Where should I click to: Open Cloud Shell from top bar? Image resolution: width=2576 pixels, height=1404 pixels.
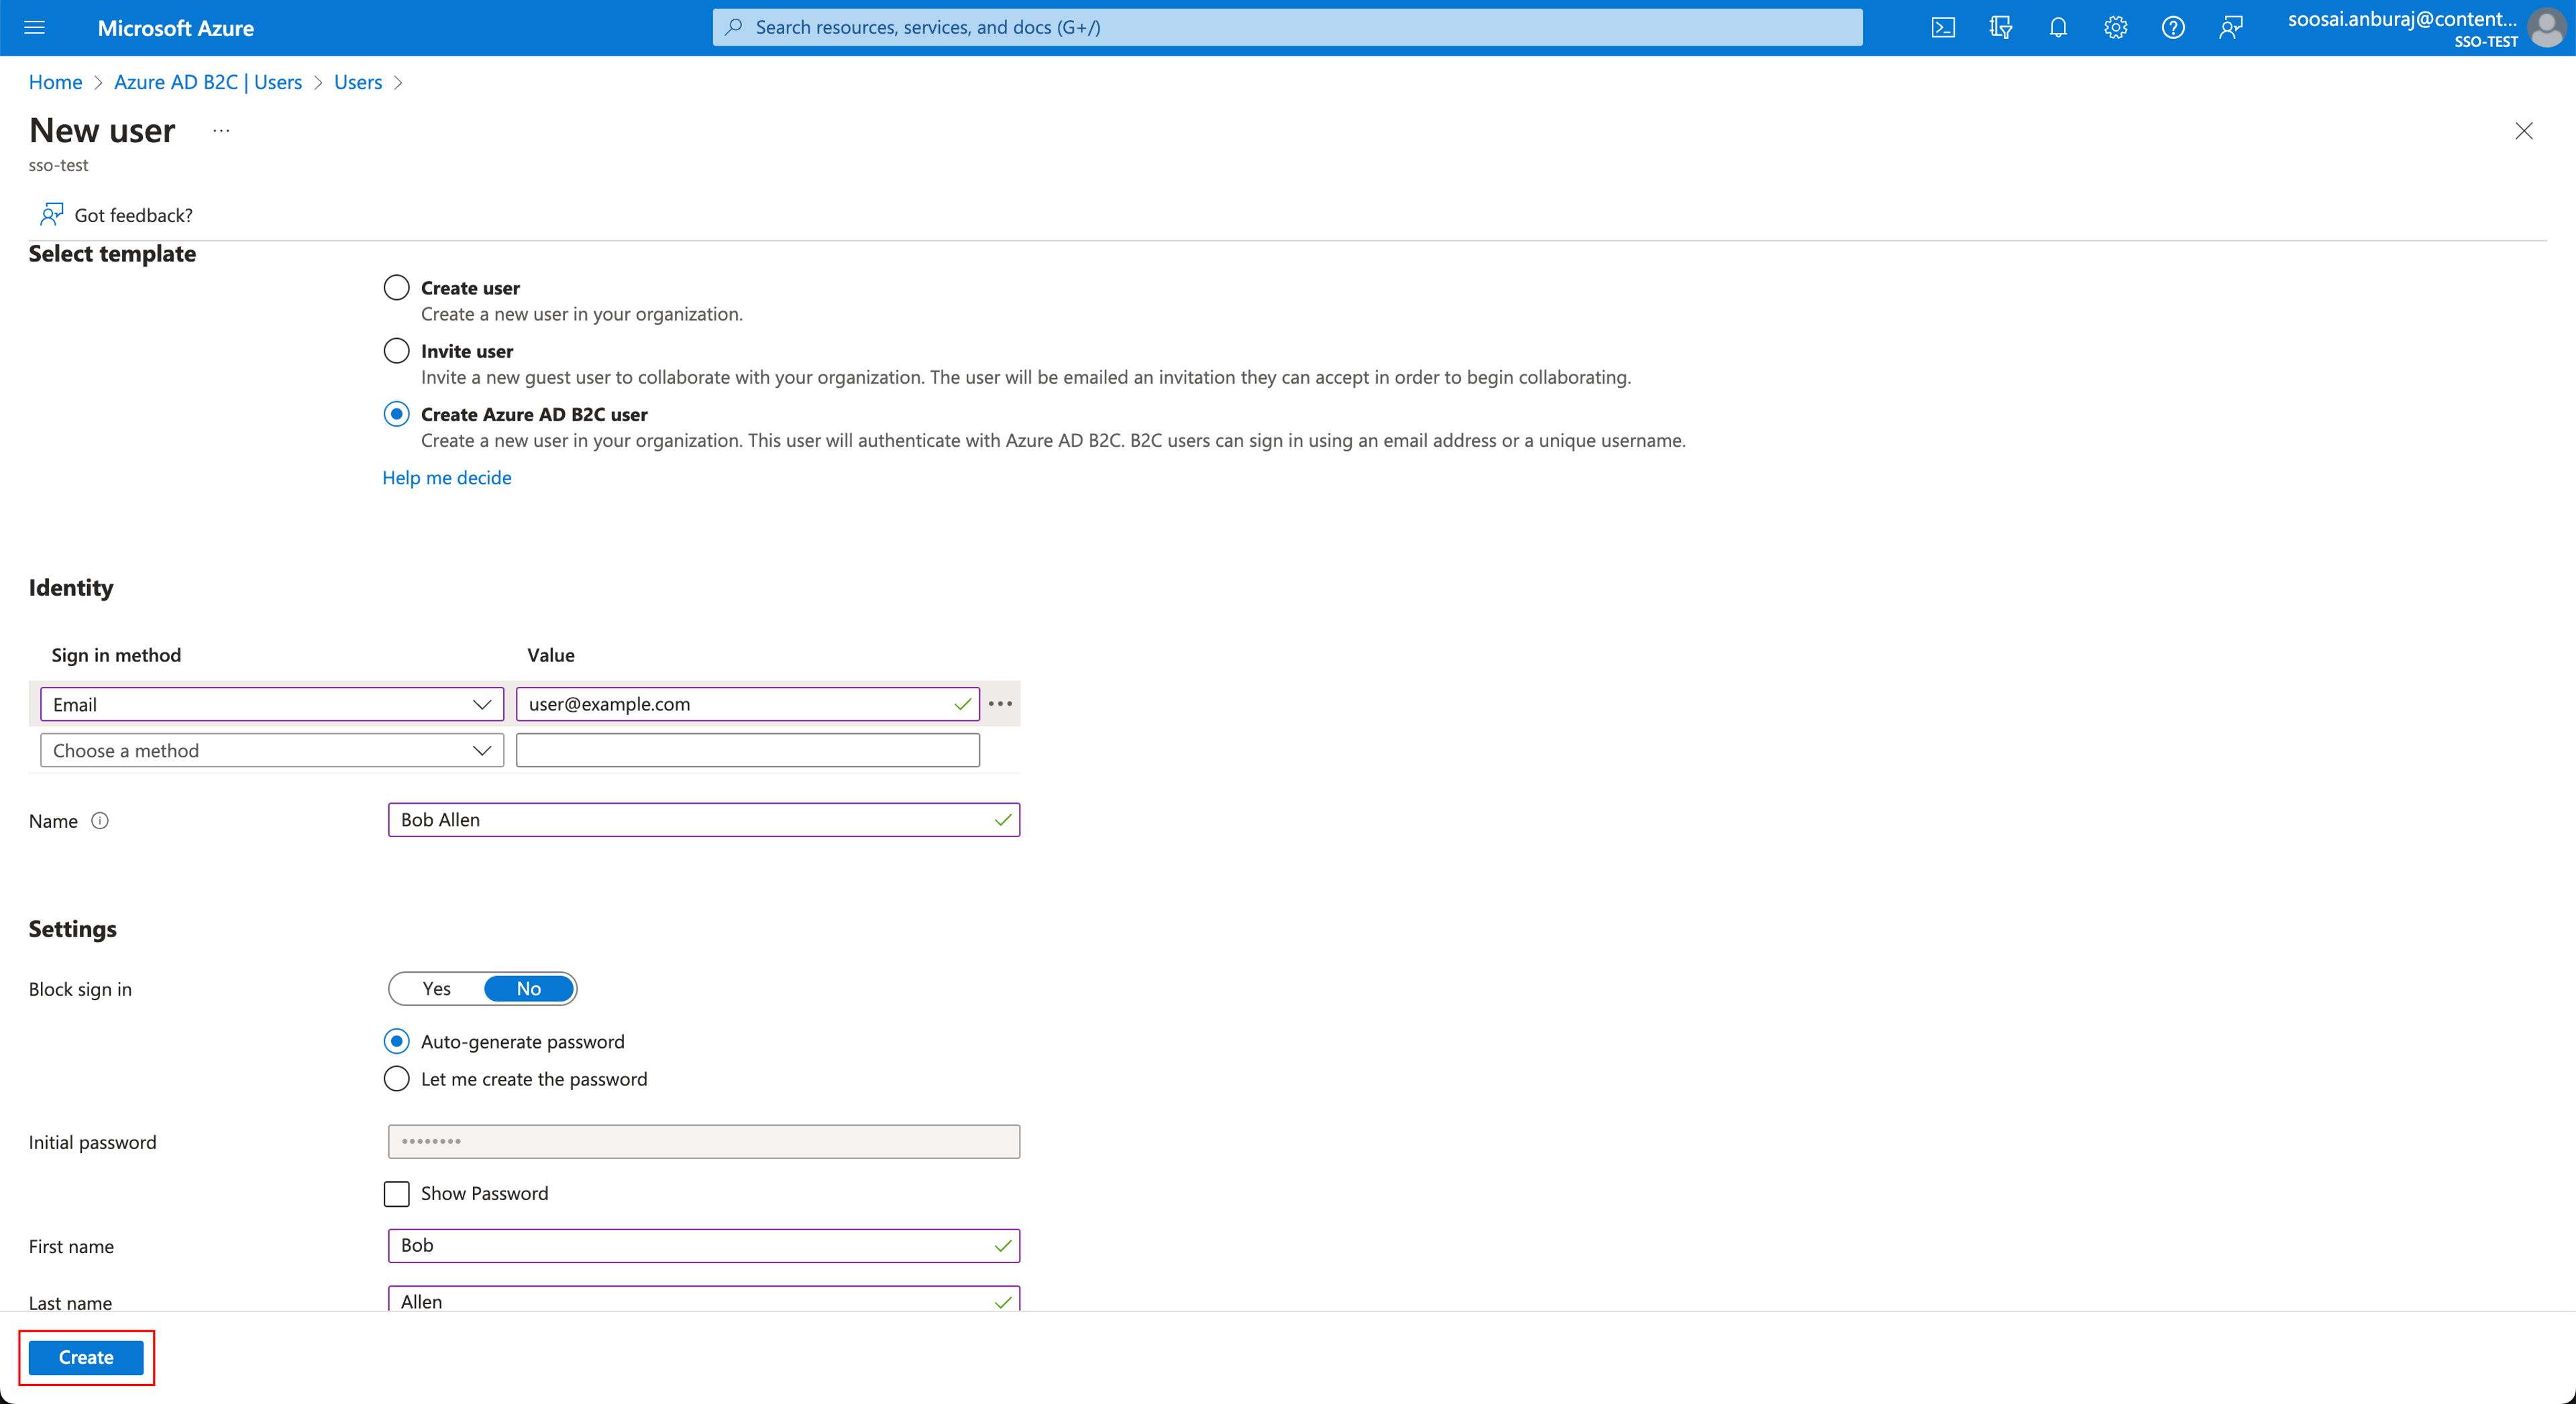coord(1942,27)
